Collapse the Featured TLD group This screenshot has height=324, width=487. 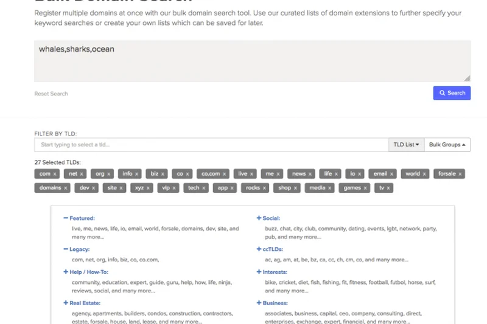point(79,218)
